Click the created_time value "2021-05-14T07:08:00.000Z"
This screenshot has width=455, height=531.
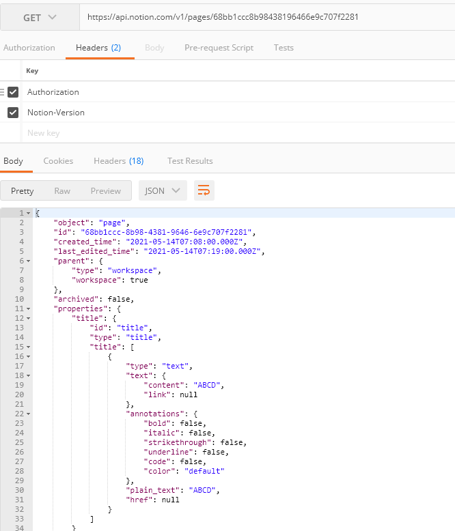click(x=184, y=242)
